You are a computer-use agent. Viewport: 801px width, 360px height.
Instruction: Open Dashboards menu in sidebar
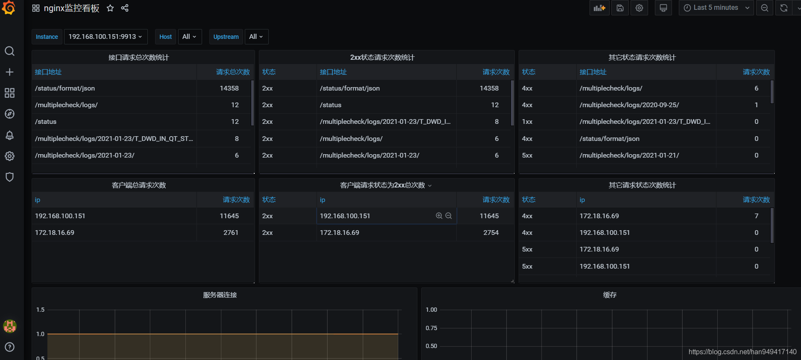tap(9, 93)
